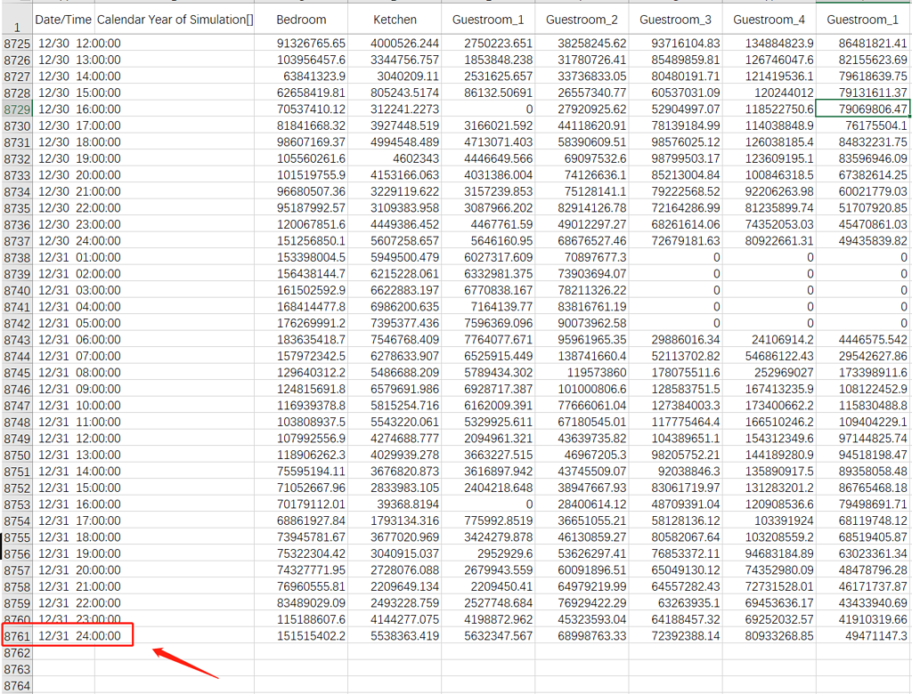Click Ketchen value 7546768.409
Viewport: 912px width, 694px height.
point(395,340)
